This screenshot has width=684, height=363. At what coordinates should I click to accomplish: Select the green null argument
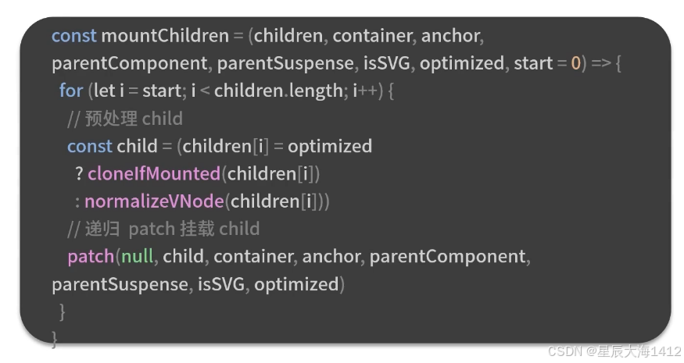(x=138, y=256)
